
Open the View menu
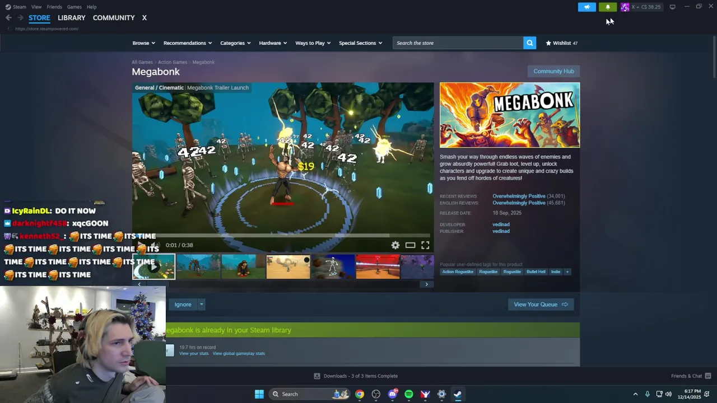36,7
